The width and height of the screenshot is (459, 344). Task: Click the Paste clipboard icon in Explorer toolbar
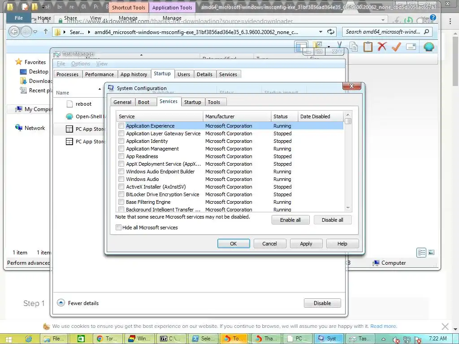[368, 47]
